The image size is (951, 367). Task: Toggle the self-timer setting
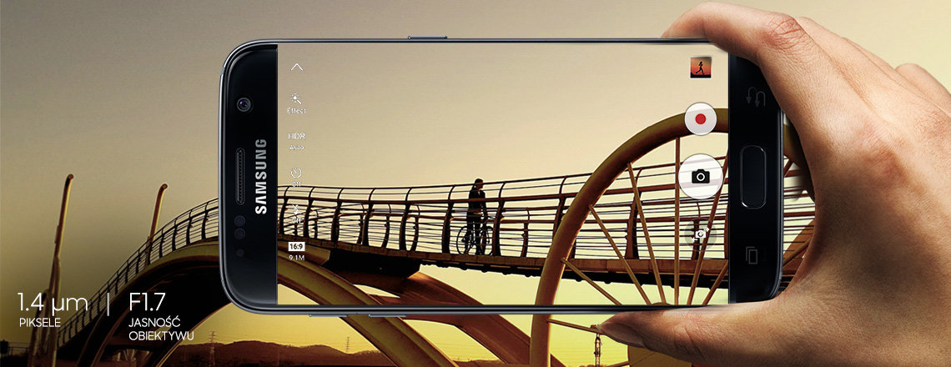click(x=296, y=176)
